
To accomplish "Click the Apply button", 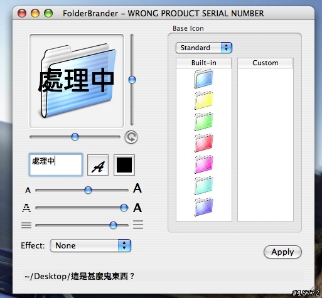I will coord(282,252).
